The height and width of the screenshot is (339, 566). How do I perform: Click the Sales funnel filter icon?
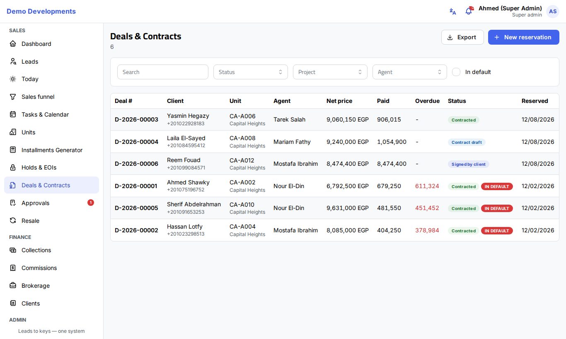[x=13, y=97]
